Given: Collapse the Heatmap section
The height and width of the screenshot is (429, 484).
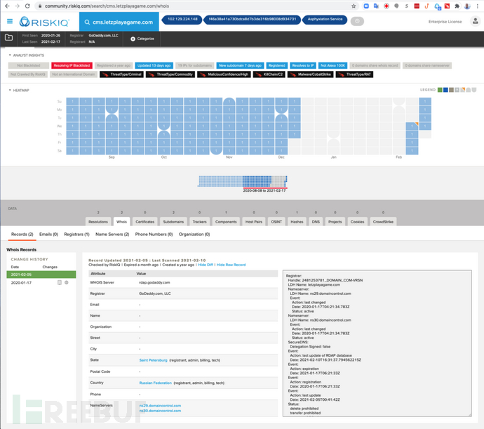Looking at the screenshot, I should coord(10,91).
